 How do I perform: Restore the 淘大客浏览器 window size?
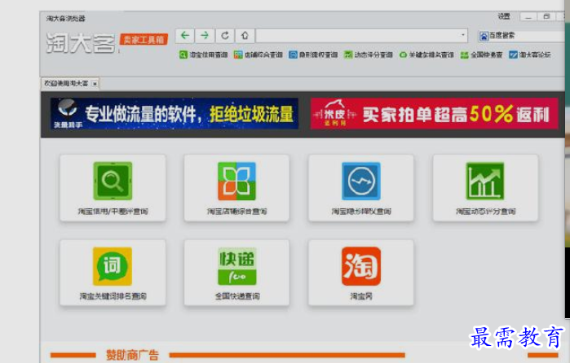(x=546, y=17)
